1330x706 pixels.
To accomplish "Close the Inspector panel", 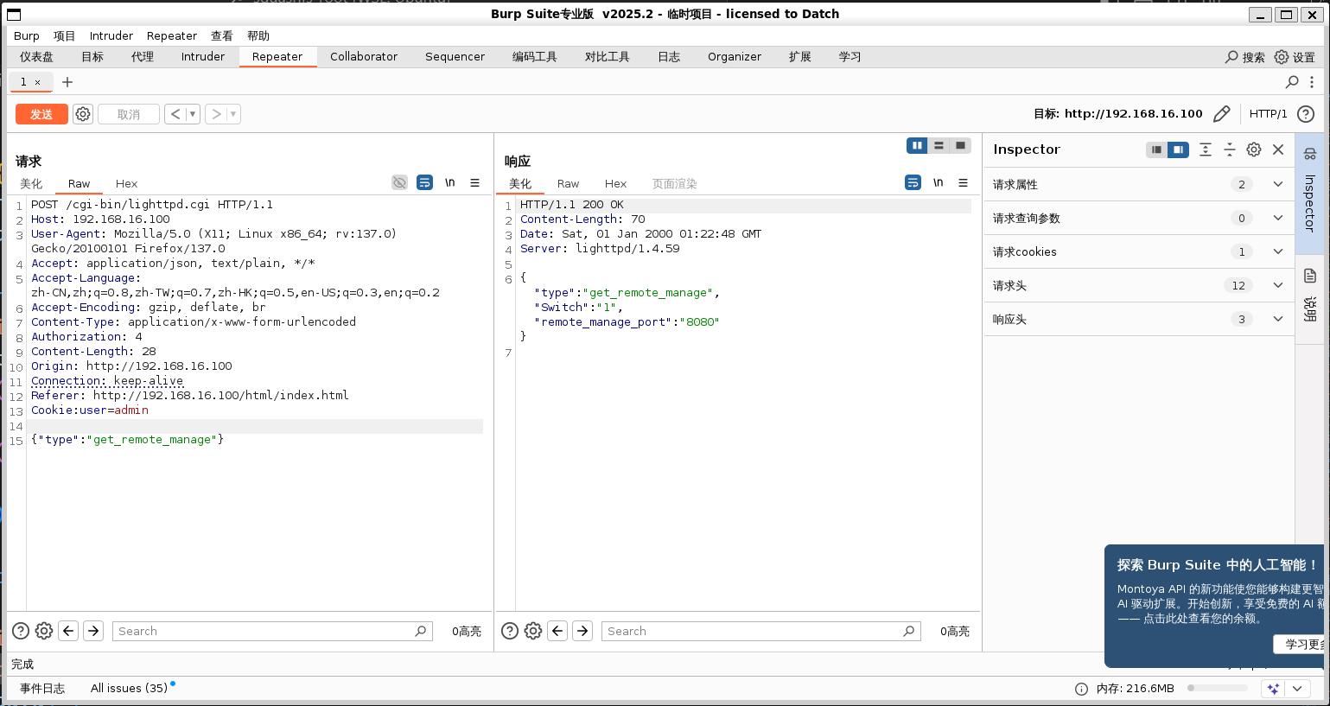I will click(1278, 149).
